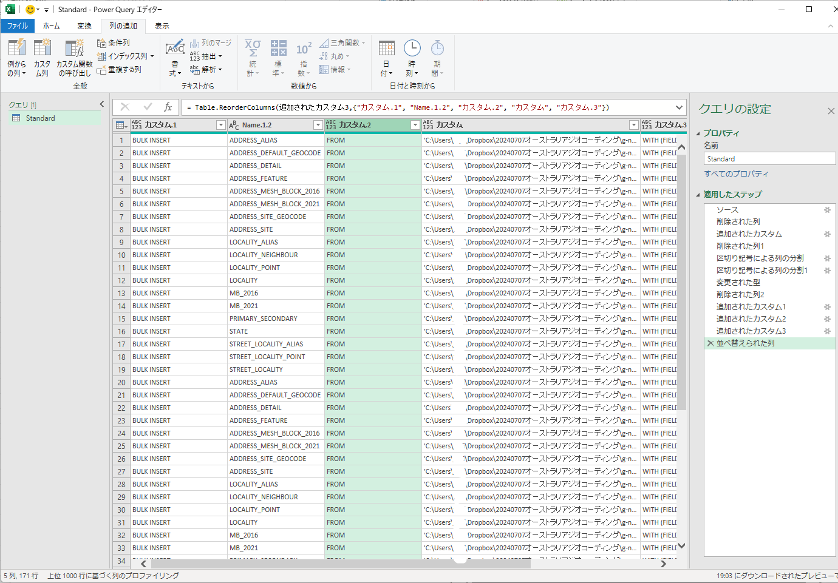Image resolution: width=838 pixels, height=583 pixels.
Task: Open filter dropdown for Name.1.2 column
Action: point(318,125)
